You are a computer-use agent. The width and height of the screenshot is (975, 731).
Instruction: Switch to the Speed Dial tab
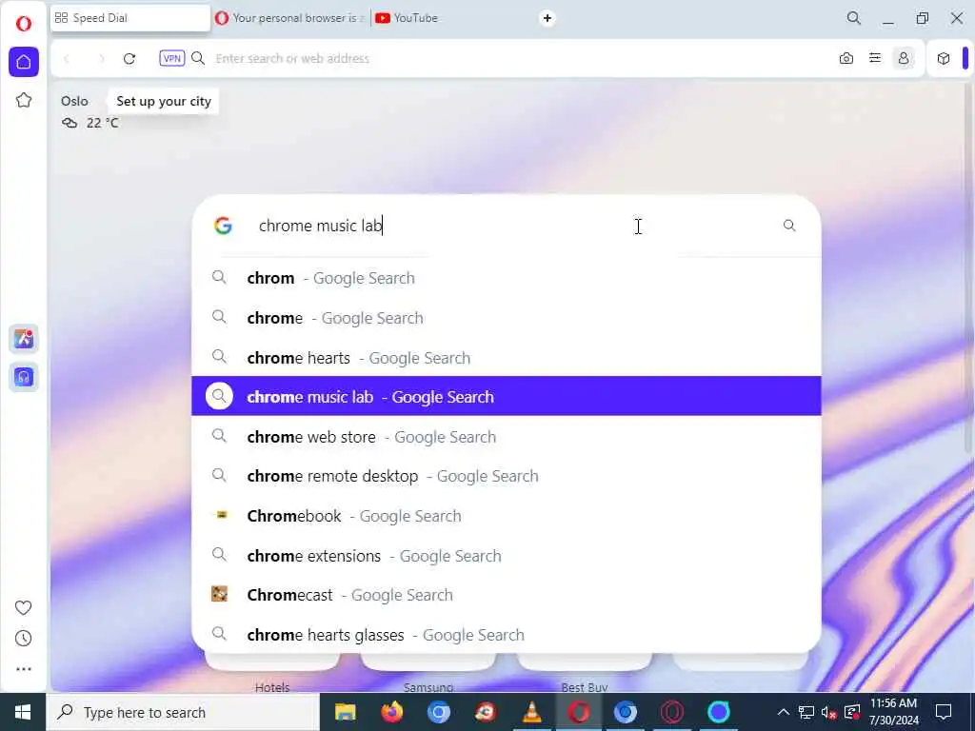coord(130,18)
